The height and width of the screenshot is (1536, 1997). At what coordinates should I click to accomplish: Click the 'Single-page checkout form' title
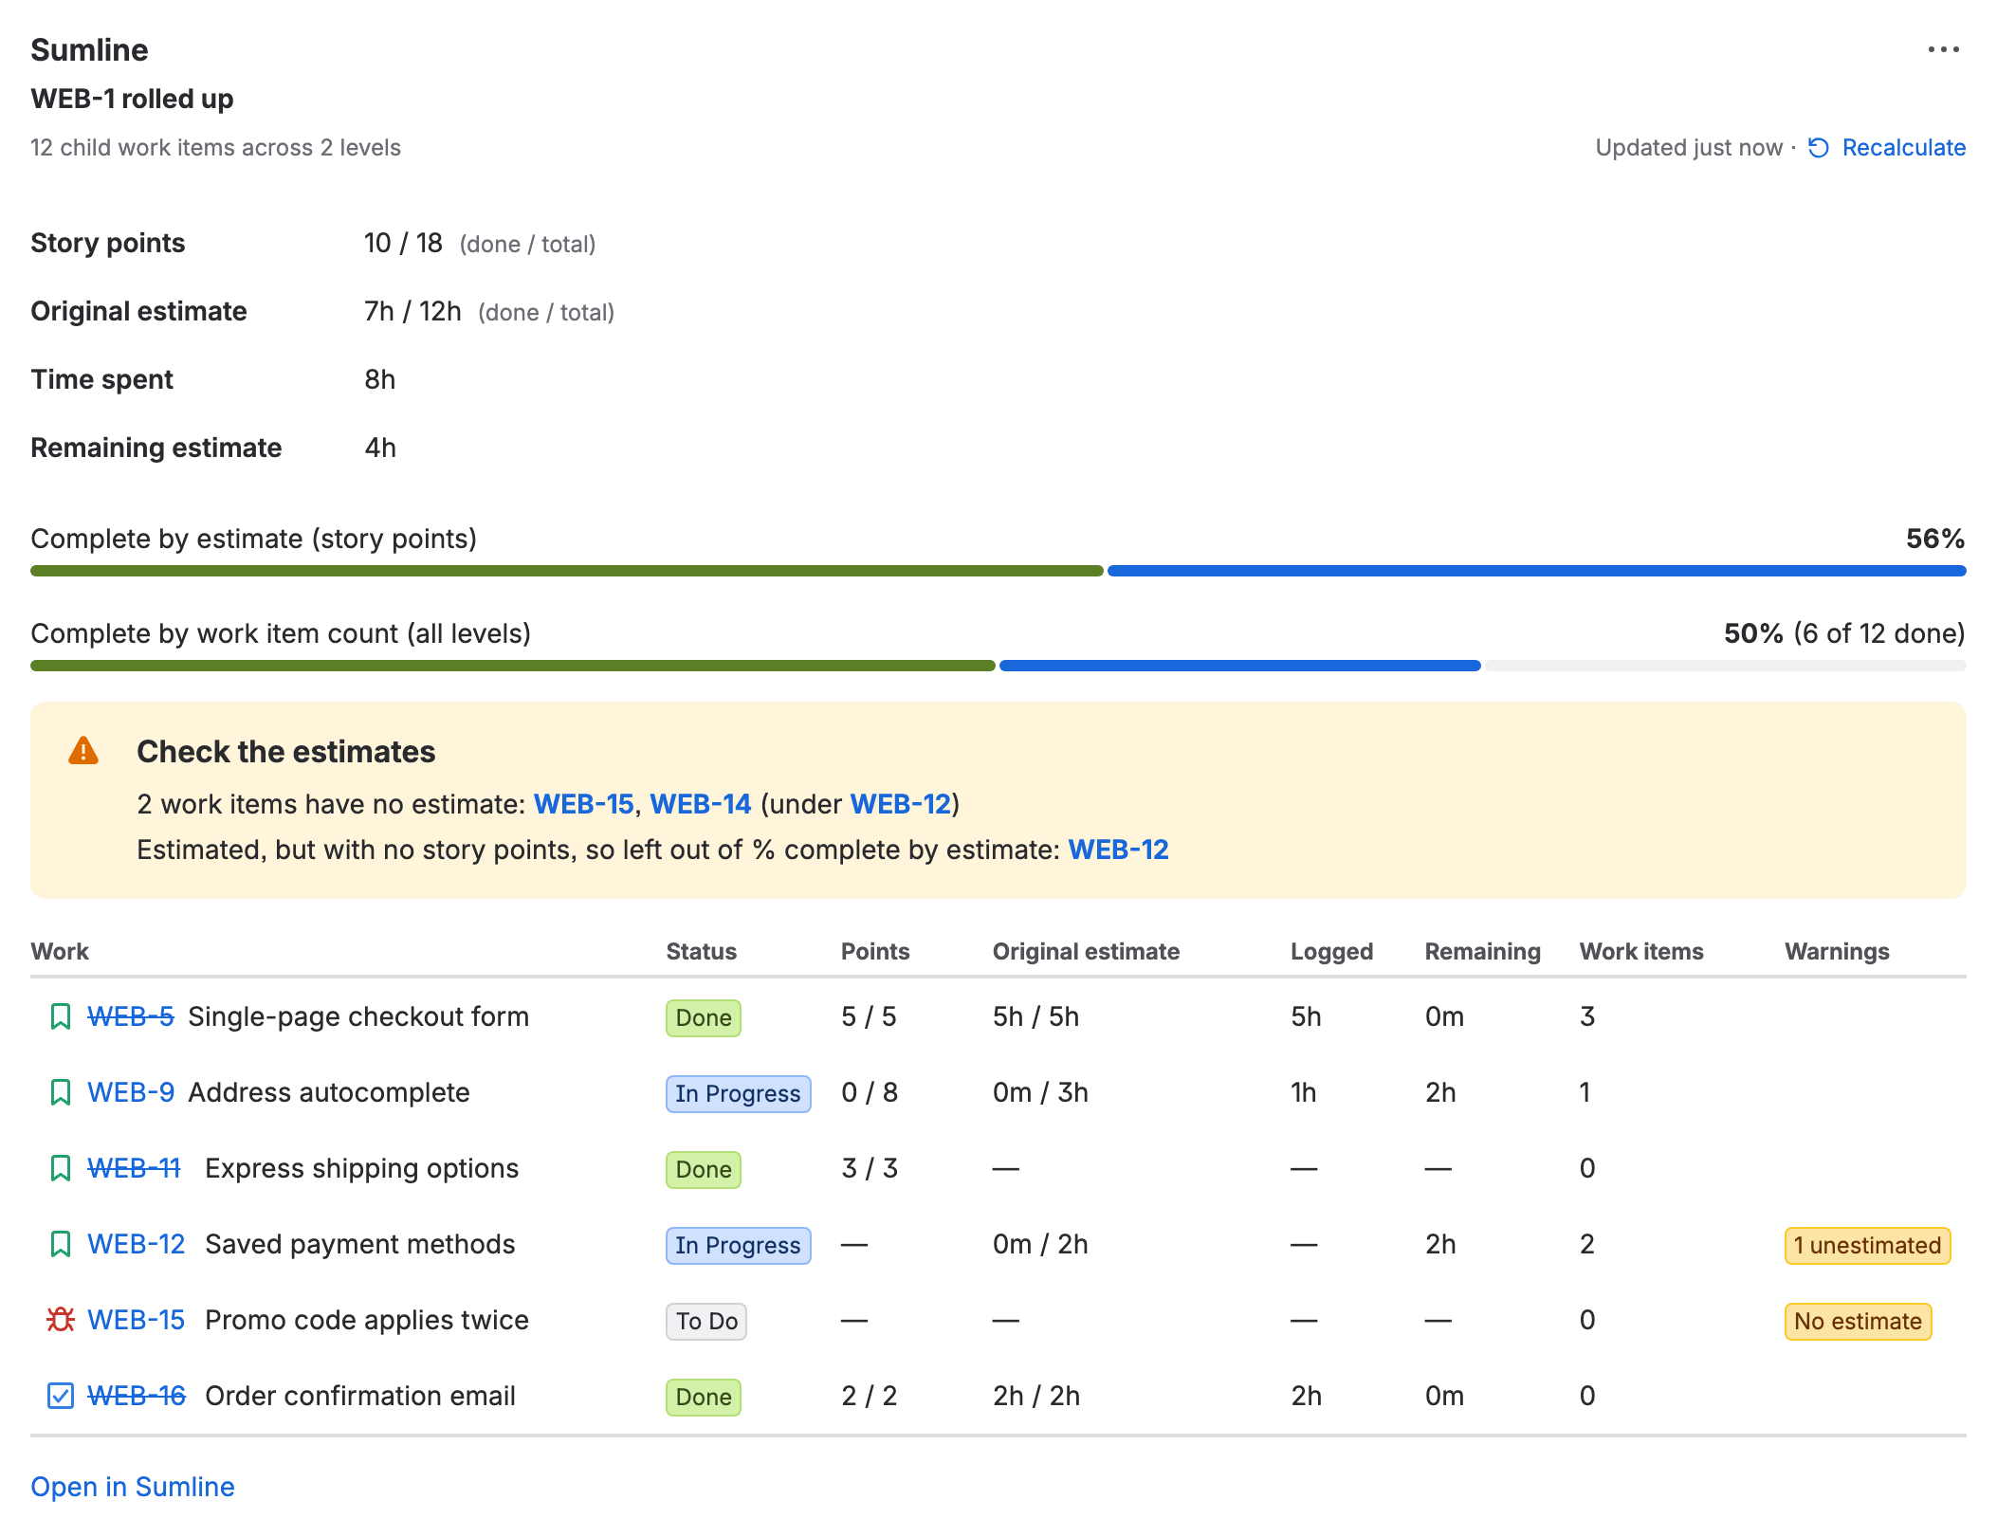[358, 1016]
